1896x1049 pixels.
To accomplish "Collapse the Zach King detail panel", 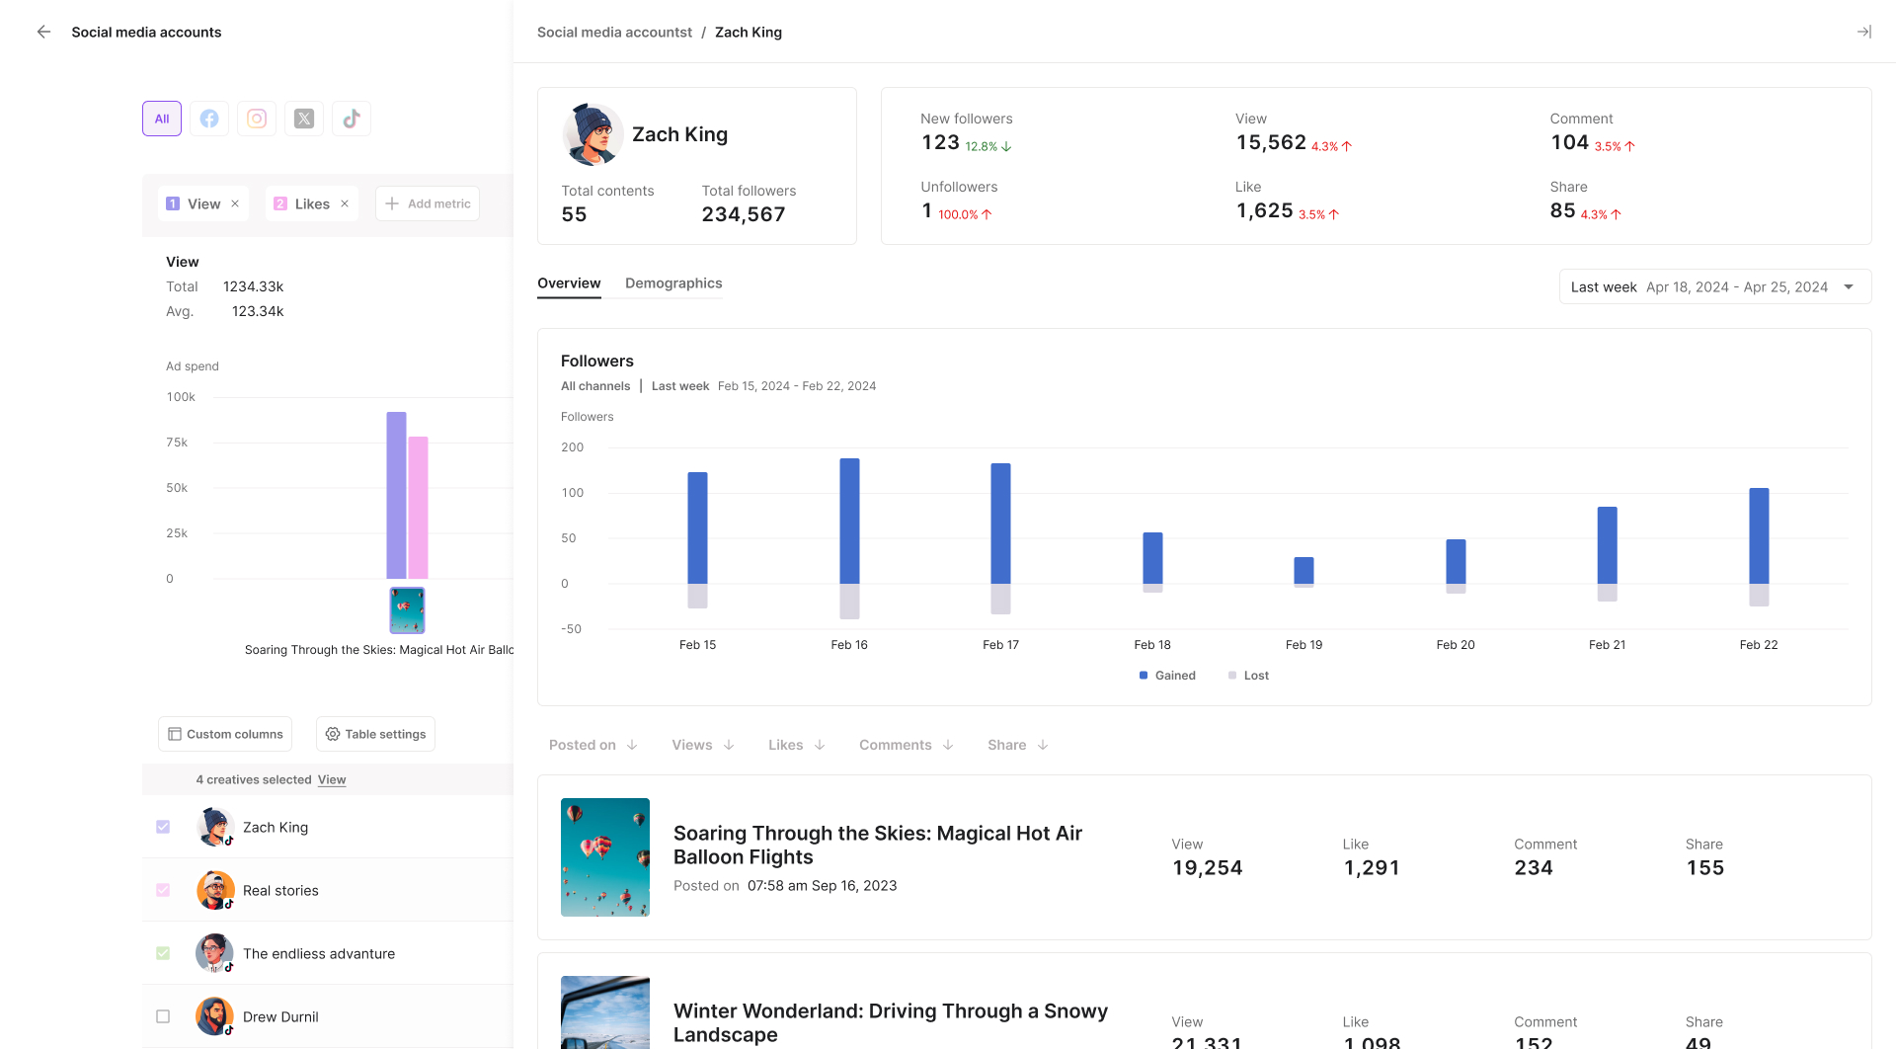I will tap(1863, 32).
